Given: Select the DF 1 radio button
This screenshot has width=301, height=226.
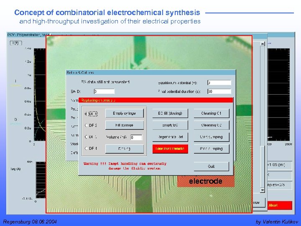Looking at the screenshot, I should coord(87,114).
